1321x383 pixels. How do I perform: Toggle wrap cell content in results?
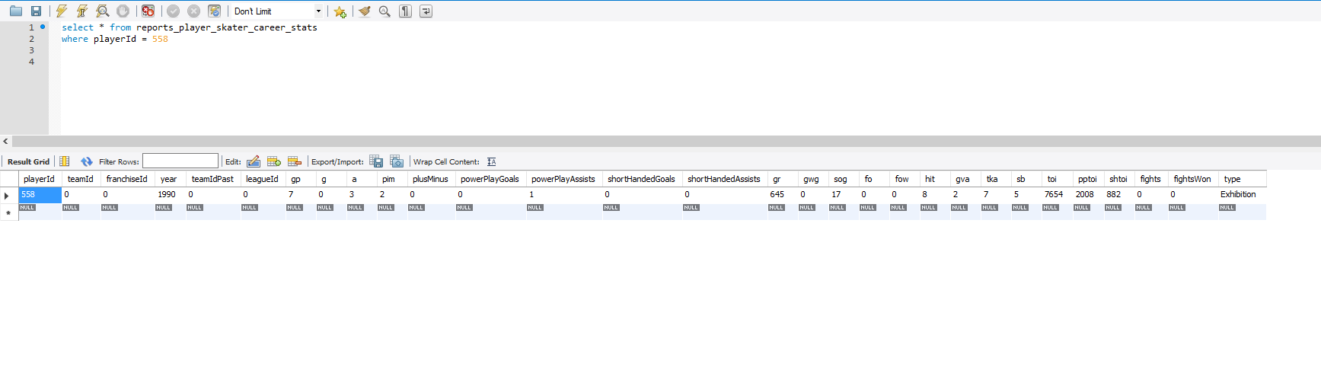(492, 161)
